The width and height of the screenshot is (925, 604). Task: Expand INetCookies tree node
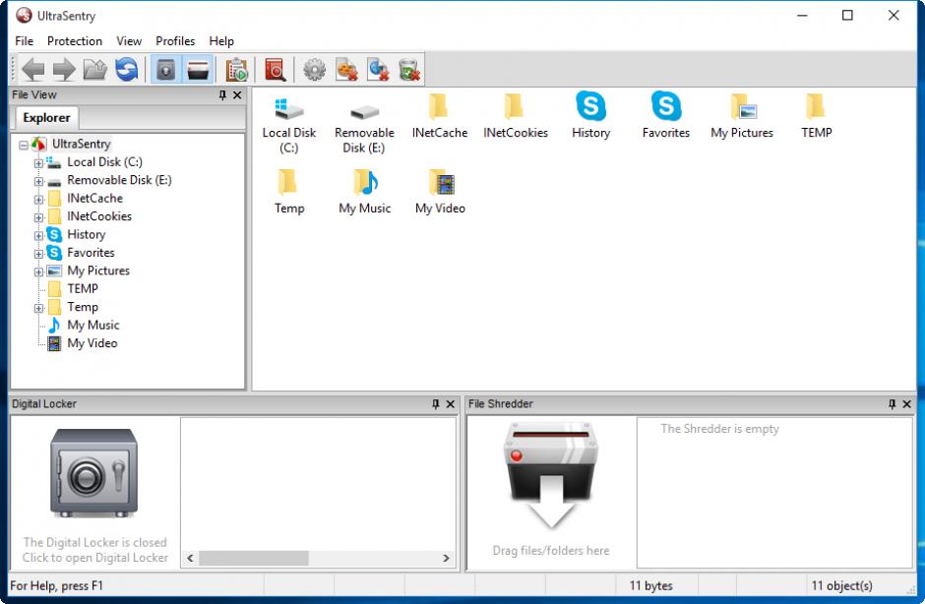tap(38, 217)
